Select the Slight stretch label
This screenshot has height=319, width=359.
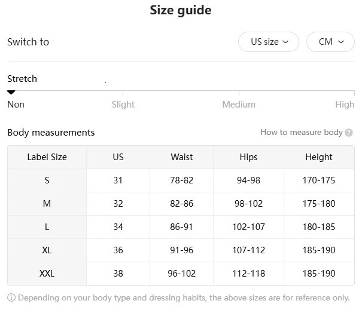pos(123,105)
